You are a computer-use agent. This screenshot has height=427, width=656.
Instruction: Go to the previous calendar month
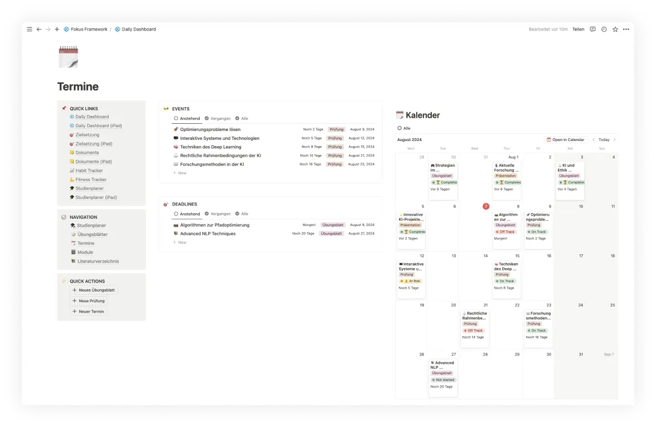[x=593, y=140]
